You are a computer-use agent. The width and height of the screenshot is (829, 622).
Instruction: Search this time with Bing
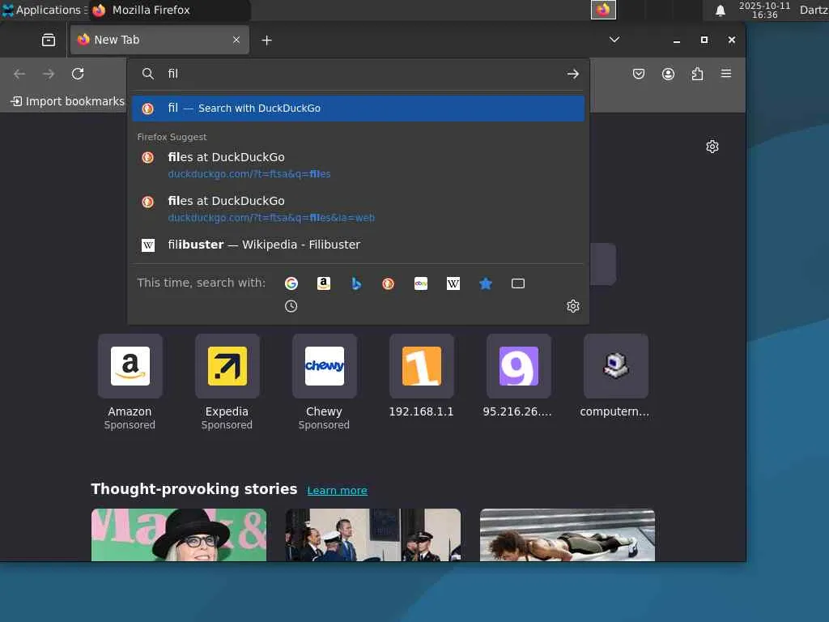[x=356, y=283]
